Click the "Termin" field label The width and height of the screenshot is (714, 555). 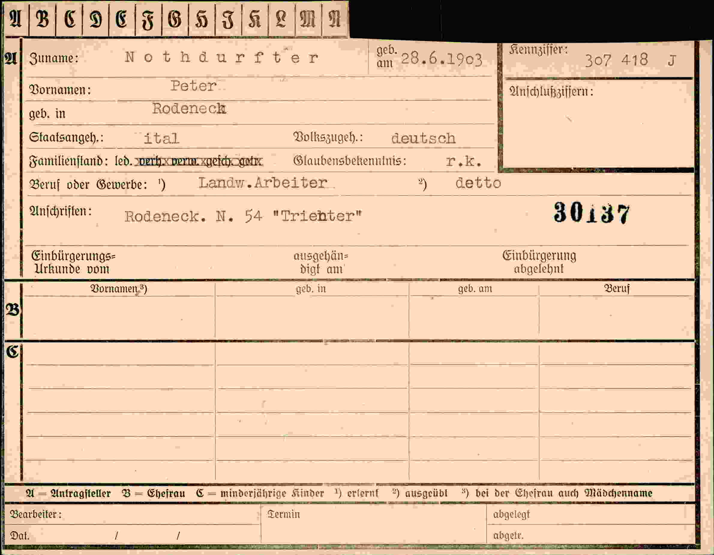point(283,515)
